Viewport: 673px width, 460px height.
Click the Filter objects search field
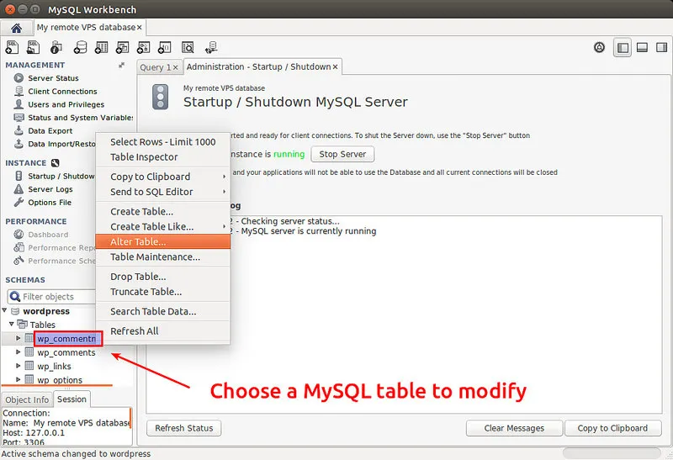click(x=51, y=297)
